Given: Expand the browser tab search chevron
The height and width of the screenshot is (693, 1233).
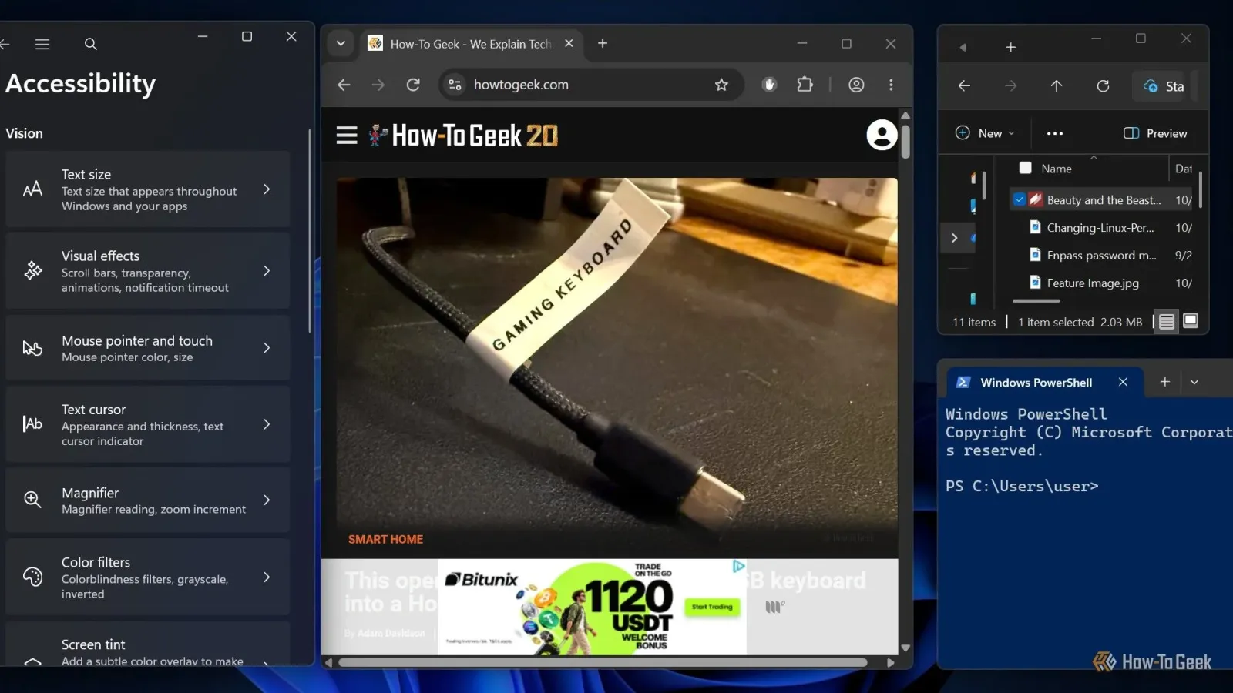Looking at the screenshot, I should tap(341, 44).
